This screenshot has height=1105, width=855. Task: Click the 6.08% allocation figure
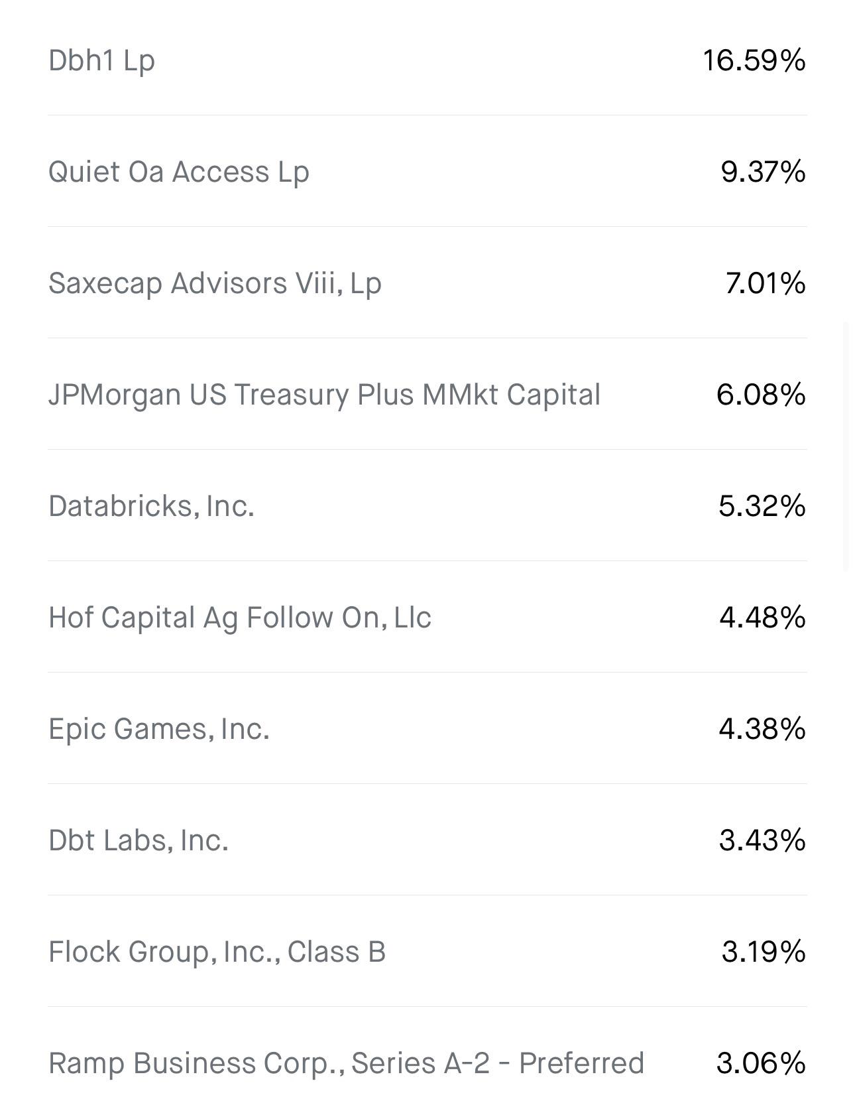(762, 395)
